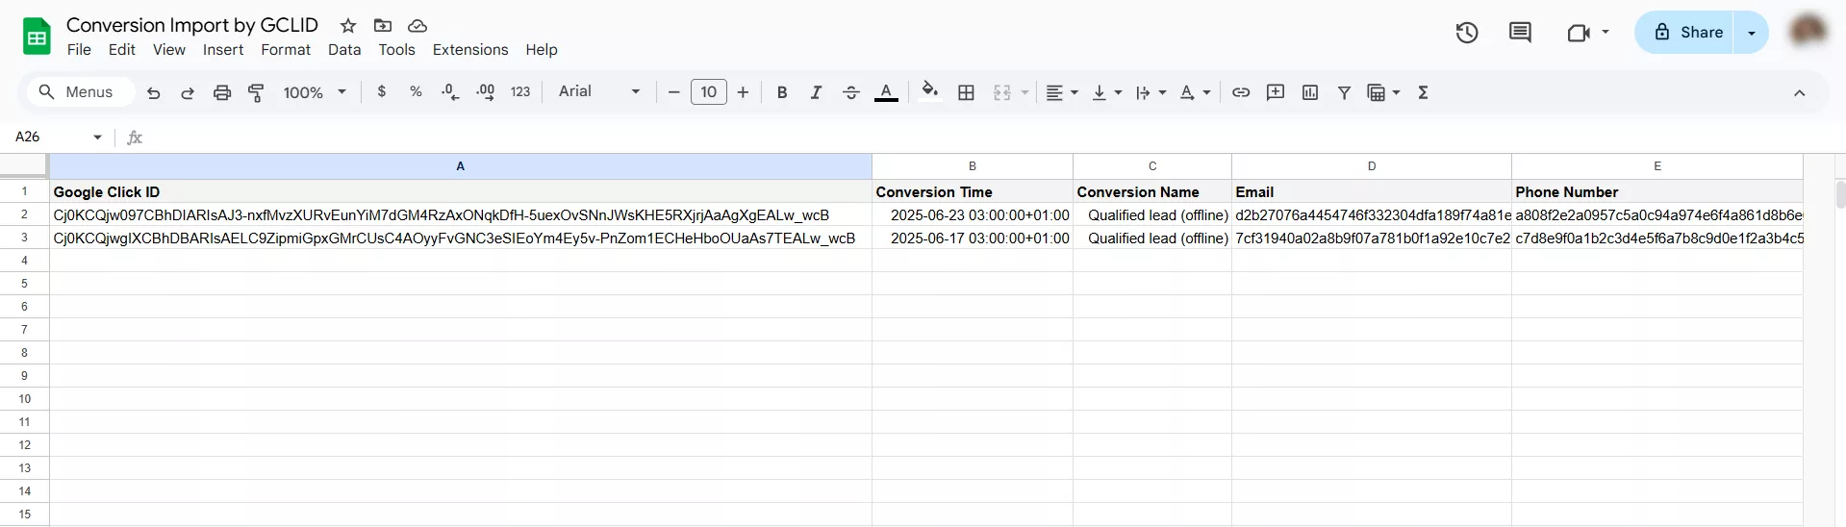Open the comments panel icon
The width and height of the screenshot is (1846, 527).
1520,33
